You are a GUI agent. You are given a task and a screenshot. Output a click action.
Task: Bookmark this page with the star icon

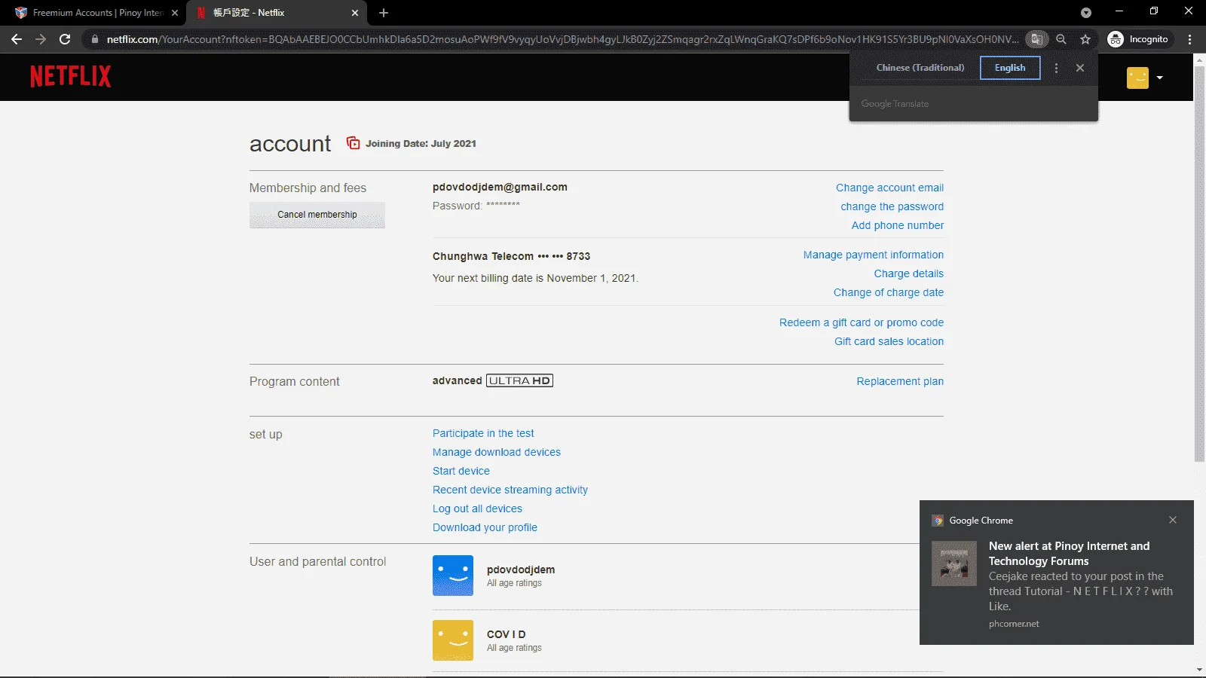[x=1085, y=39]
